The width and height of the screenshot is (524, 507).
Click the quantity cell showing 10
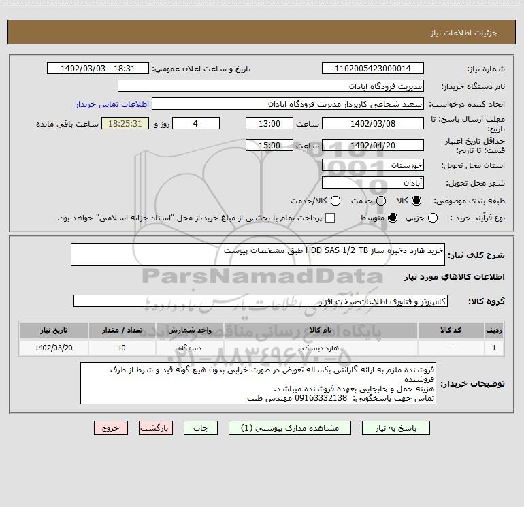tap(122, 348)
